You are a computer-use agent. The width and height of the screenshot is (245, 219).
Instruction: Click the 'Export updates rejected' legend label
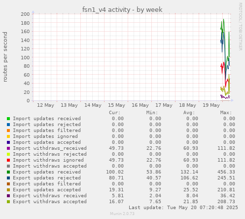point(47,178)
